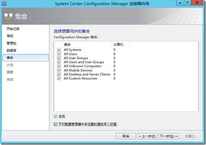The image size is (206, 145).
Task: Sort by the 计算机 column header
Action: click(x=121, y=45)
